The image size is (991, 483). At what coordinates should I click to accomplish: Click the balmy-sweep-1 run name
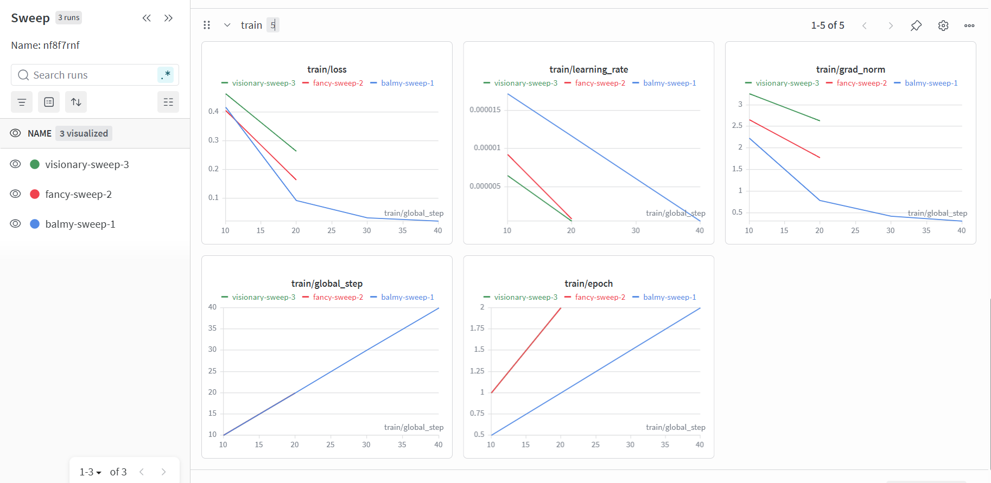[x=80, y=224]
